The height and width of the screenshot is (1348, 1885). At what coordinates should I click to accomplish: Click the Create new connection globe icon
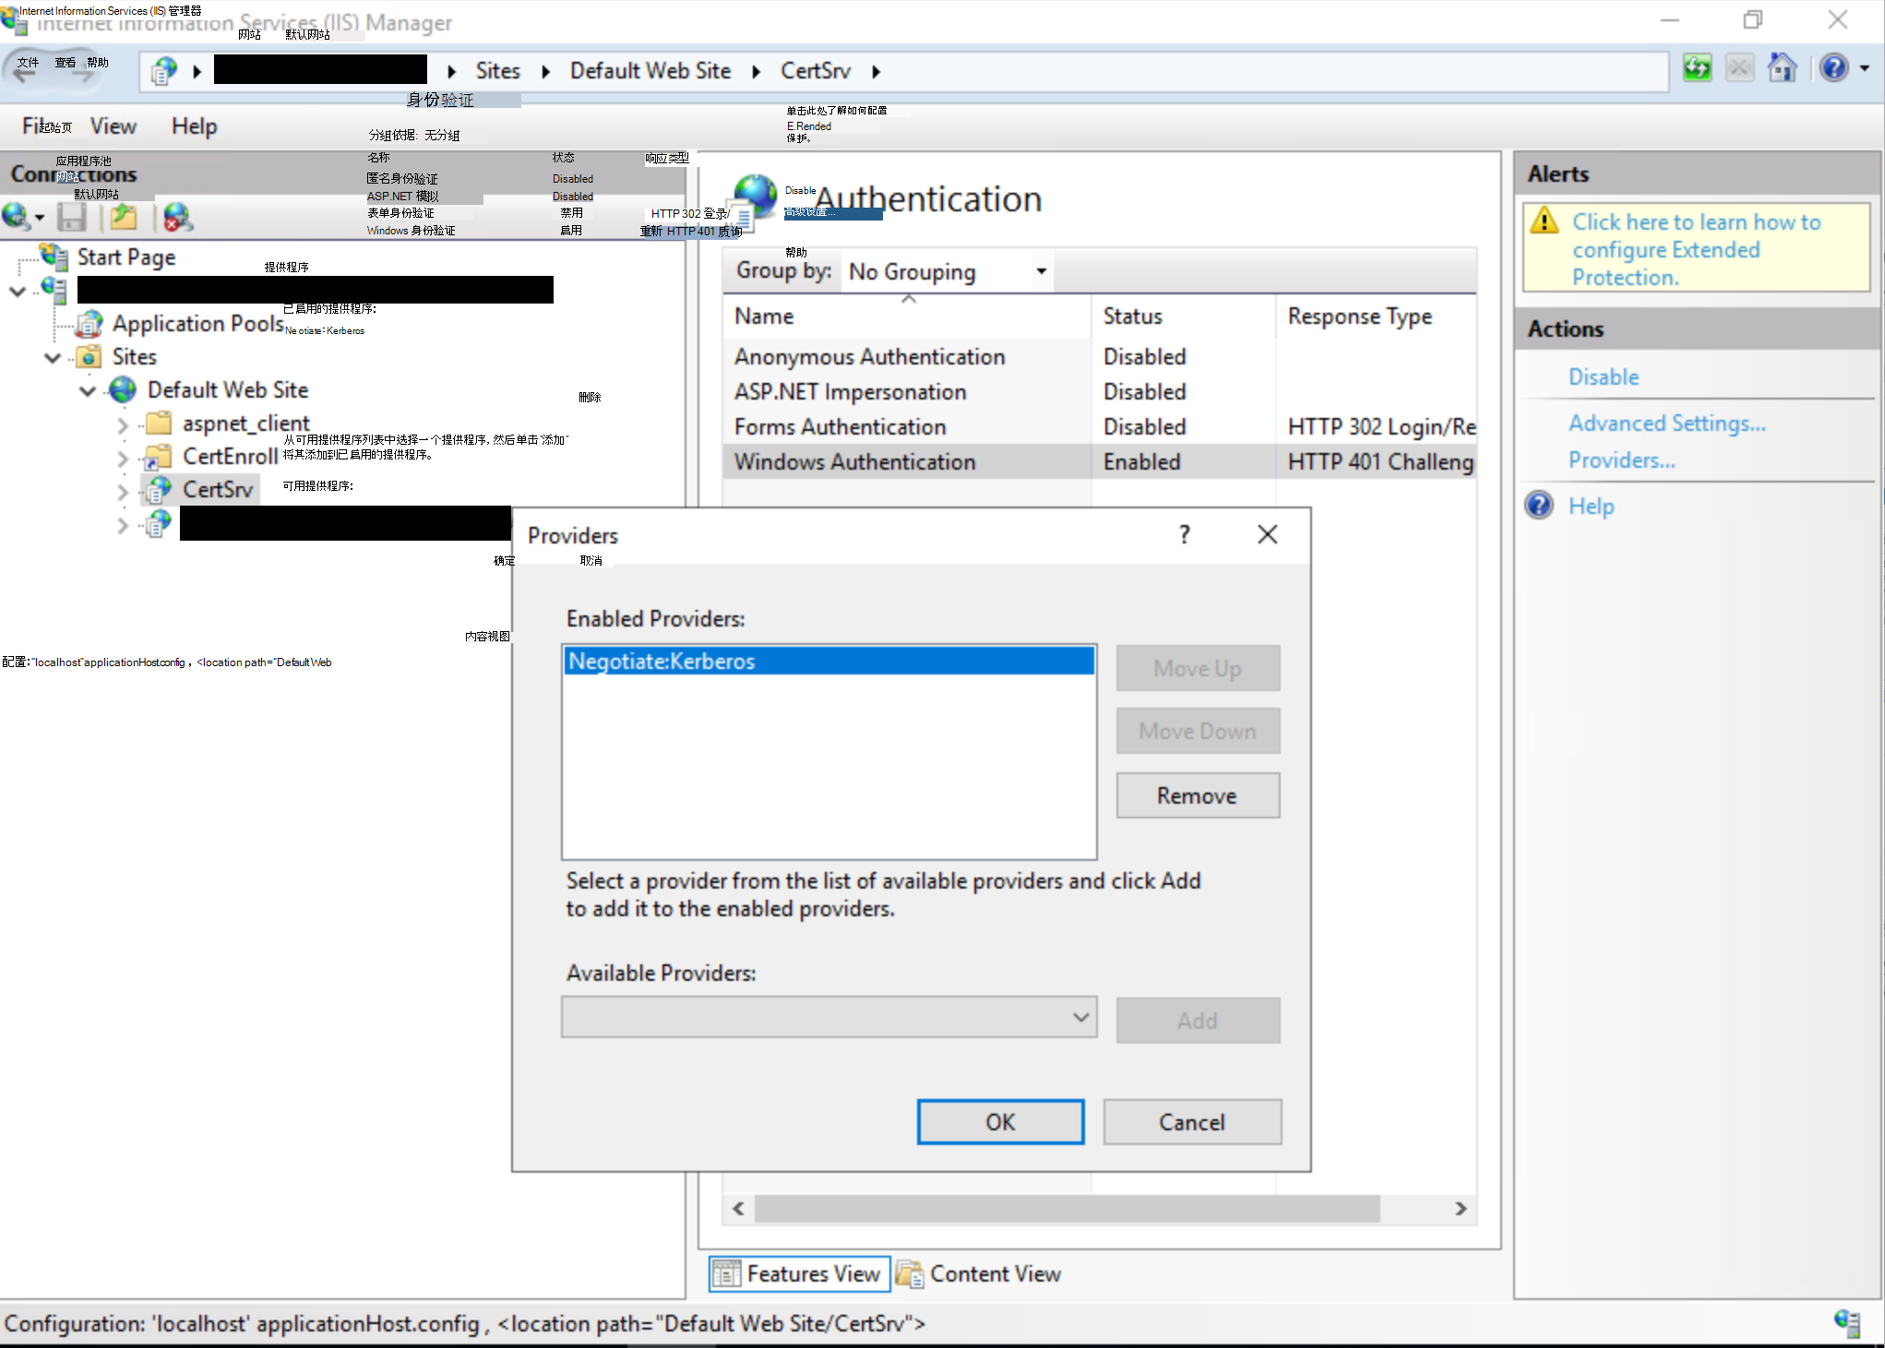(17, 217)
